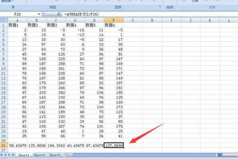Image resolution: width=238 pixels, height=159 pixels.
Task: Select row 25 header
Action: pyautogui.click(x=4, y=141)
